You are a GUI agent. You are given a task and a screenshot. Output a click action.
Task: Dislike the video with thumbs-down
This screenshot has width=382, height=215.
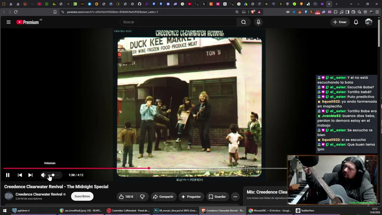click(x=142, y=196)
